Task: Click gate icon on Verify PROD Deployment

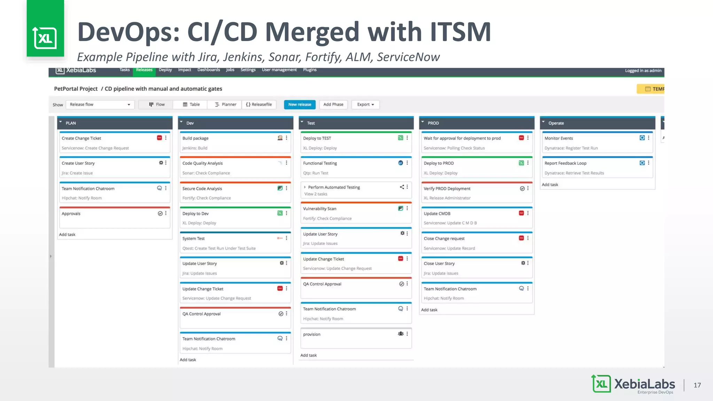Action: click(x=522, y=188)
